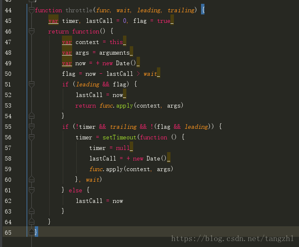
Task: Click the 'trailing' word on line 55
Action: pos(123,127)
